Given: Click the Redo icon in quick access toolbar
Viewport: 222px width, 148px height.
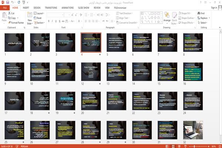Looking at the screenshot, I should (x=19, y=3).
